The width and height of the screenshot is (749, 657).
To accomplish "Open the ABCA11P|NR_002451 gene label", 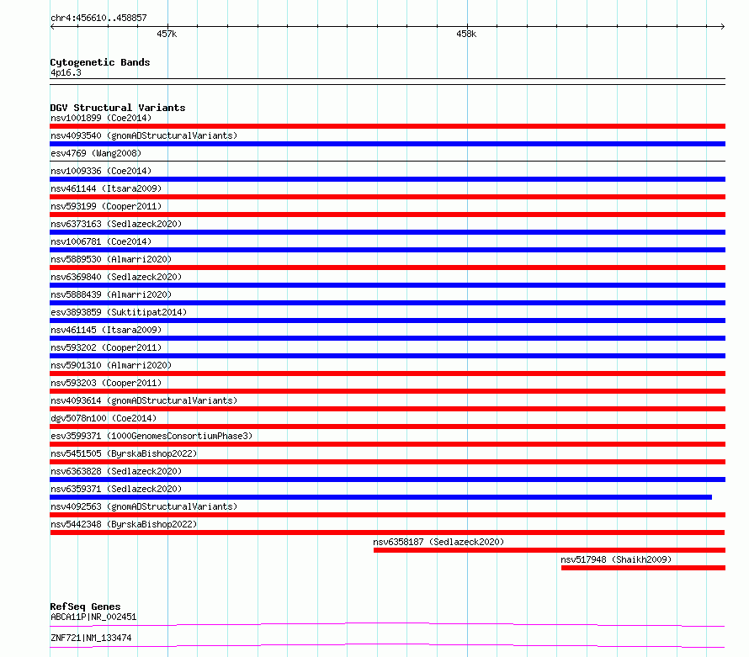I will tap(93, 617).
